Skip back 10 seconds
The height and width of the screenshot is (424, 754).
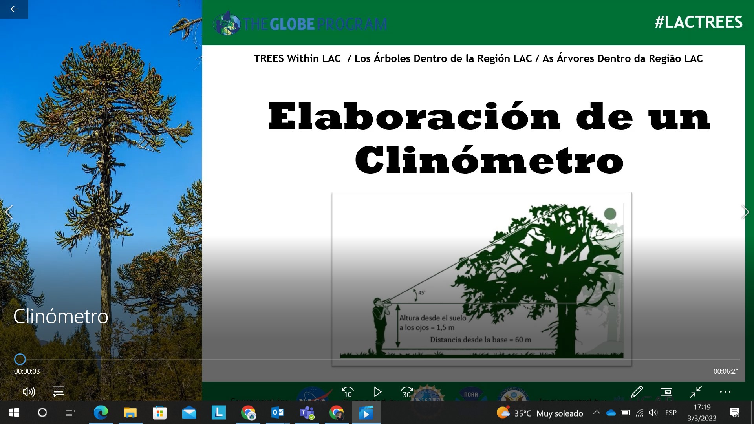pyautogui.click(x=348, y=392)
